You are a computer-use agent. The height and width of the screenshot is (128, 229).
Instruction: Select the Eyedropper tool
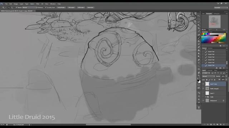[x=199, y=31]
